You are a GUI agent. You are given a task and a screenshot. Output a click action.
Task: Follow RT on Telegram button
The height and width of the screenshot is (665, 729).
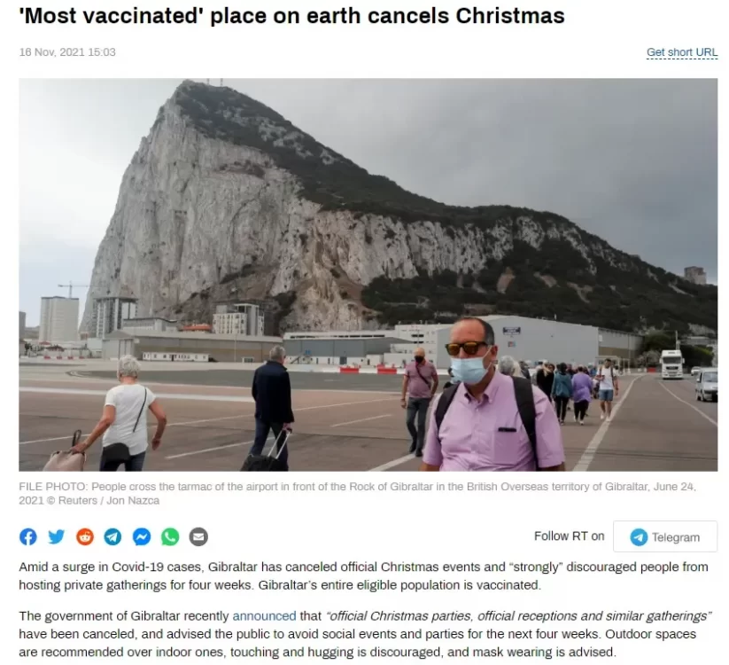665,536
